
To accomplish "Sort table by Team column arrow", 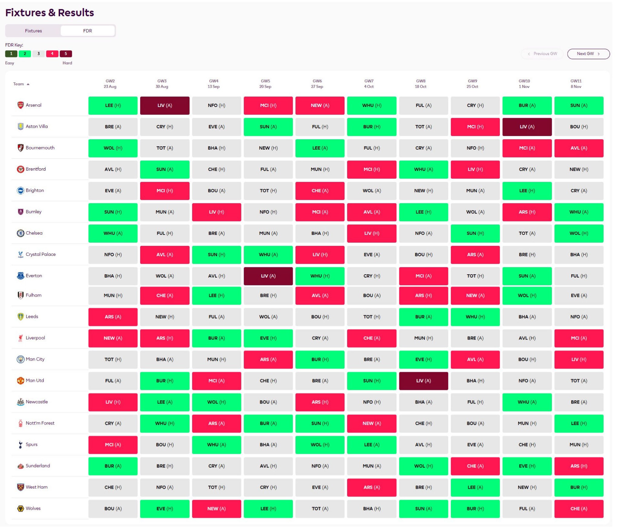I will pyautogui.click(x=28, y=84).
